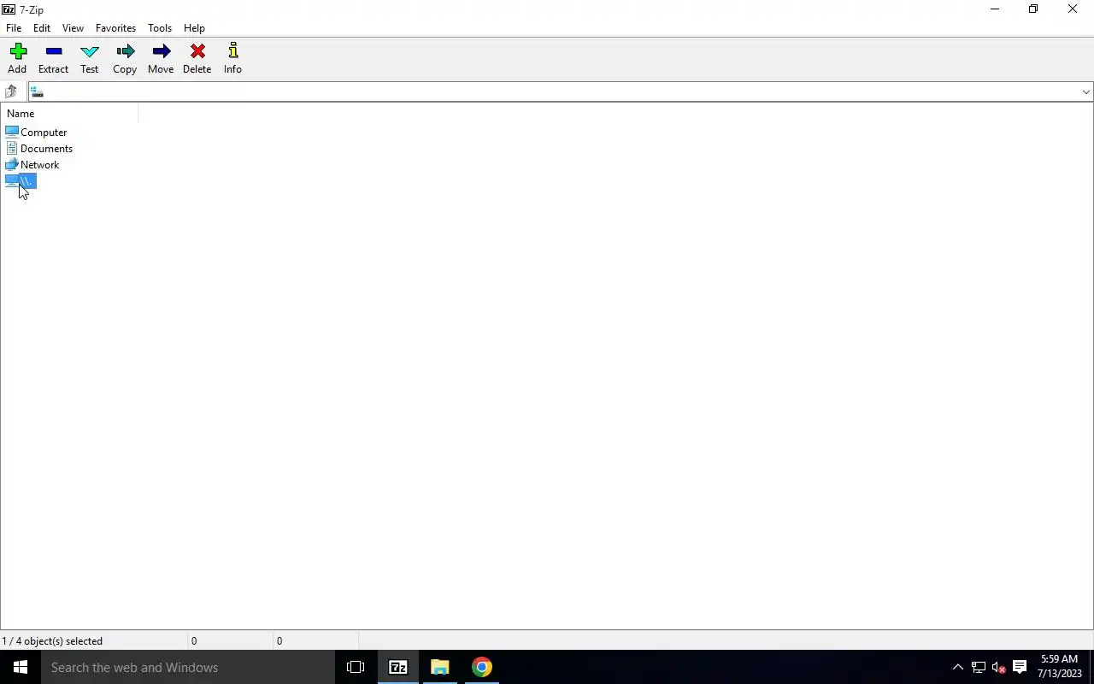Image resolution: width=1094 pixels, height=684 pixels.
Task: Click the 7-Zip title bar app icon
Action: [9, 9]
